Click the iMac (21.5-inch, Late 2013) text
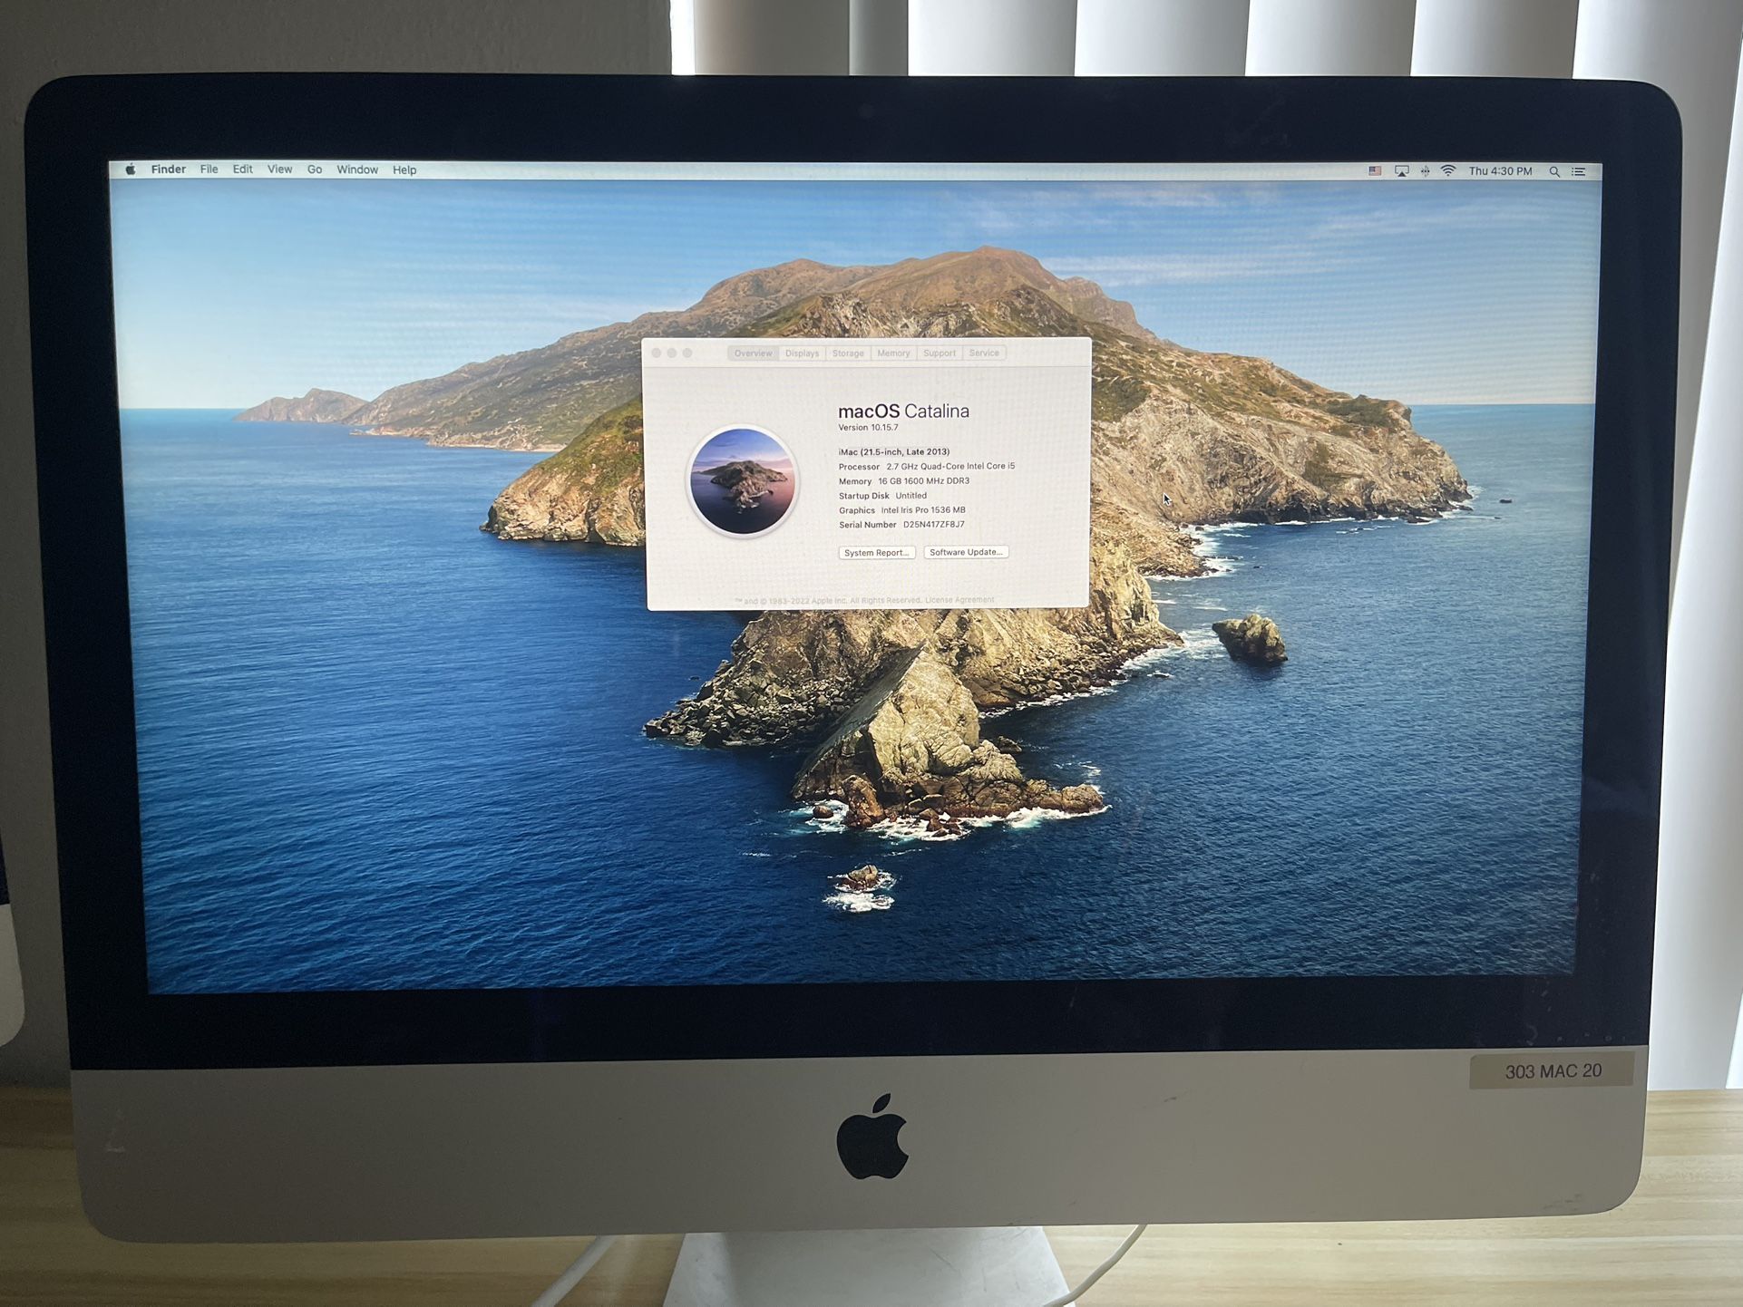1743x1307 pixels. click(x=894, y=451)
